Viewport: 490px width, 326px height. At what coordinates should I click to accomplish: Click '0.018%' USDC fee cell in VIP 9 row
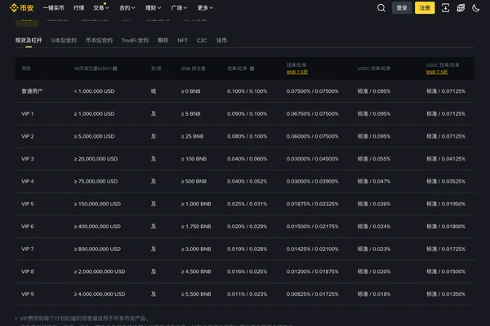[374, 294]
